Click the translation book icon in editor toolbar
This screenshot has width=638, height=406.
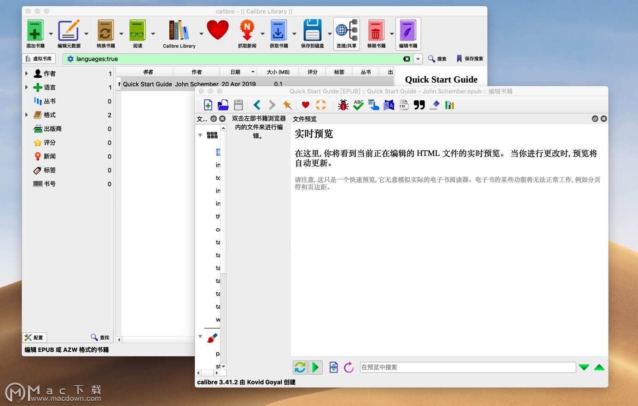tap(389, 105)
